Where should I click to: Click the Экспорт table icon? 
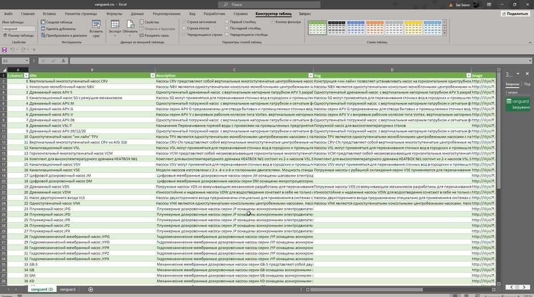[115, 25]
